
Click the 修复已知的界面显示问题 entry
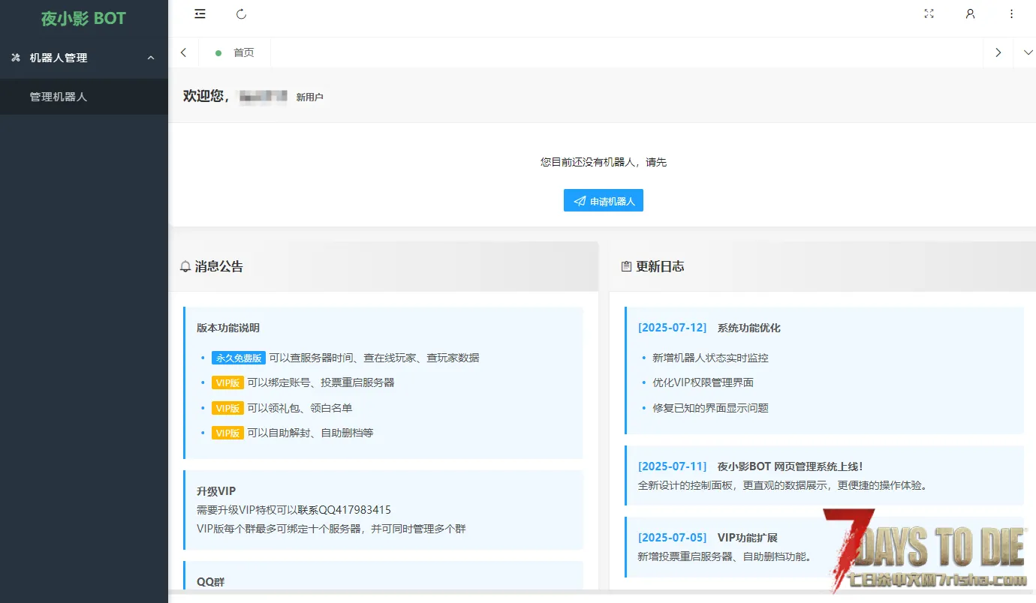711,408
